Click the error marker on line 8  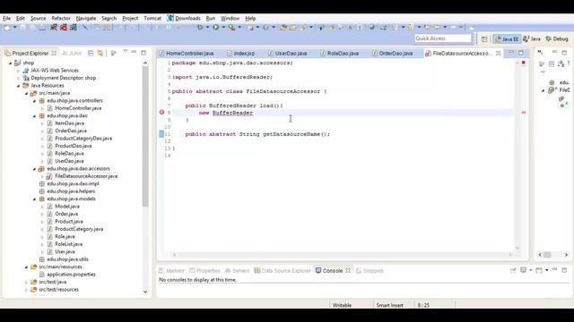click(161, 113)
